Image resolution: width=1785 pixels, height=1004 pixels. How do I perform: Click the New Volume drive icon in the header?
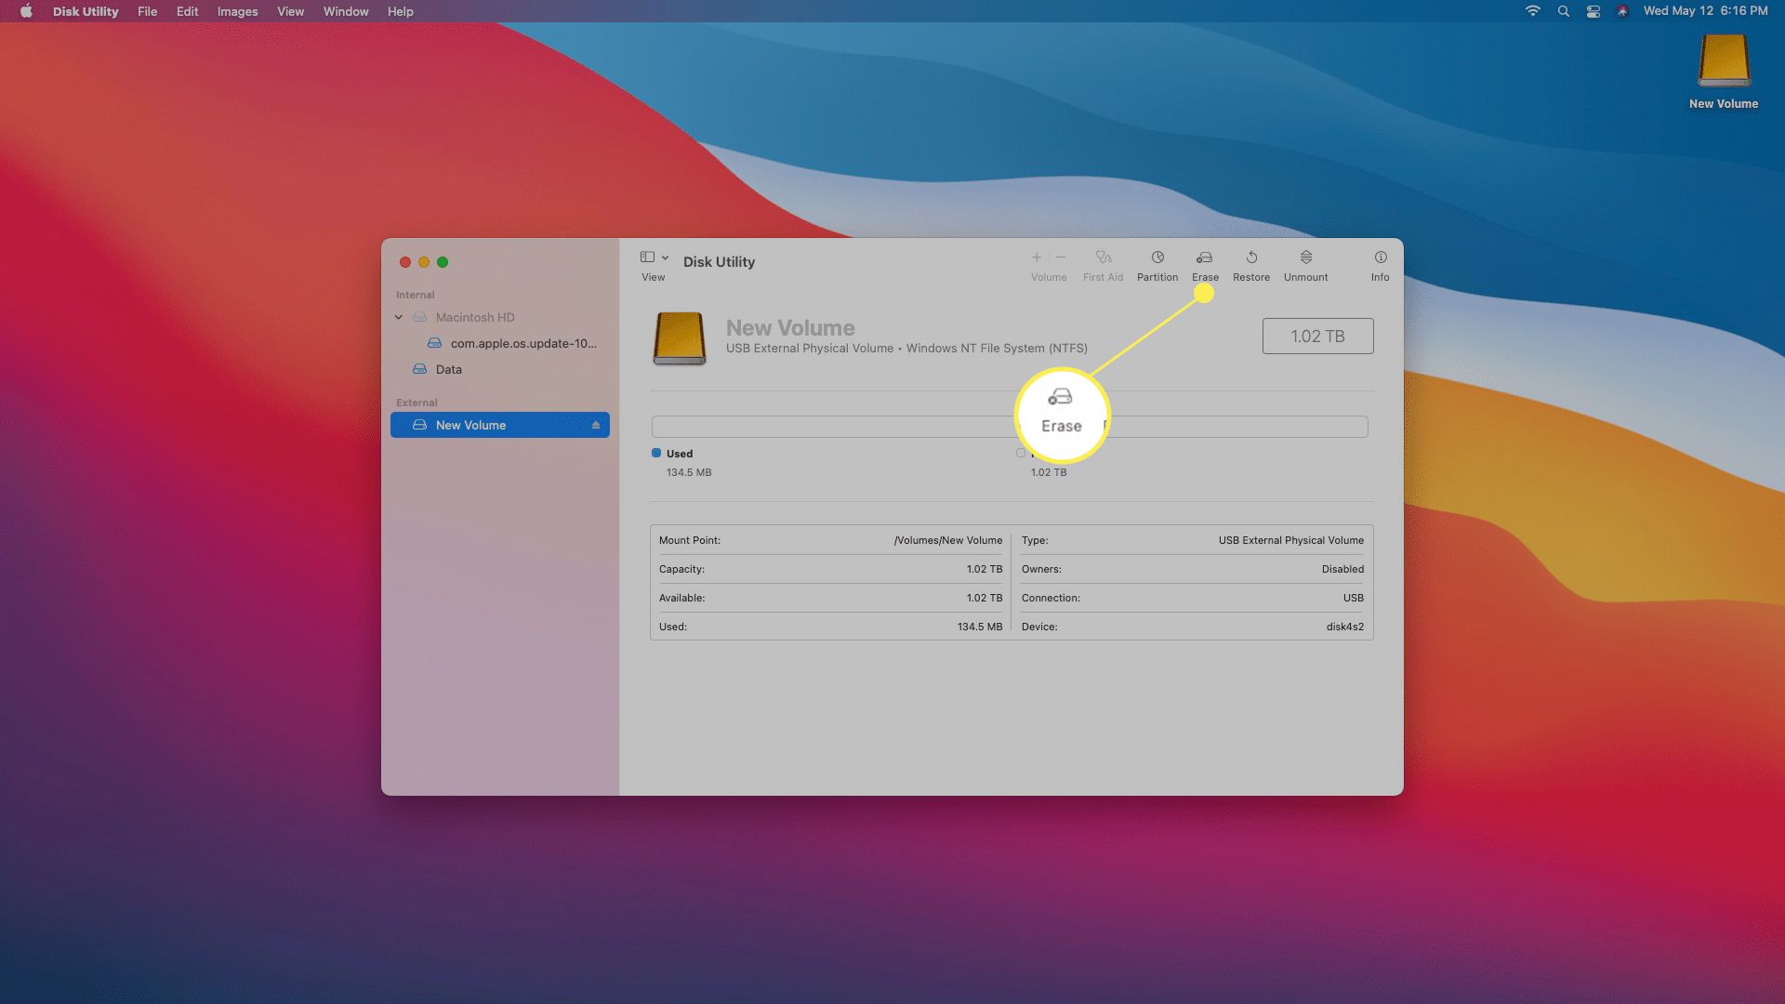(x=680, y=337)
